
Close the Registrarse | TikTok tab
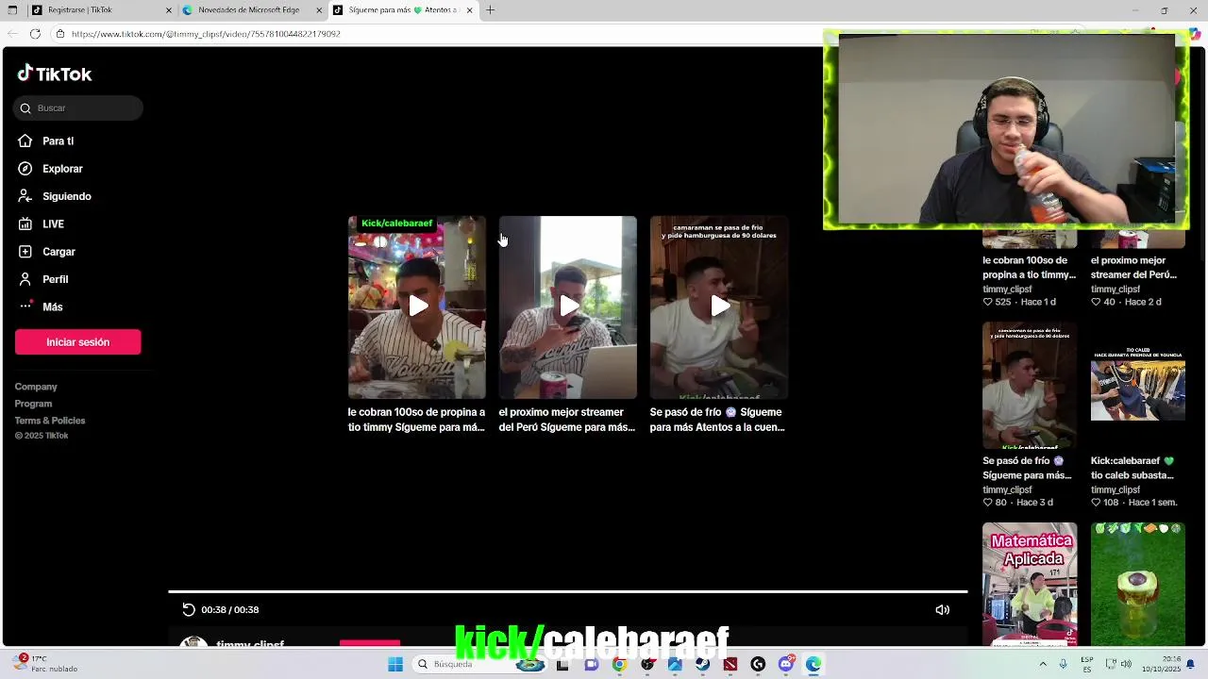(169, 10)
